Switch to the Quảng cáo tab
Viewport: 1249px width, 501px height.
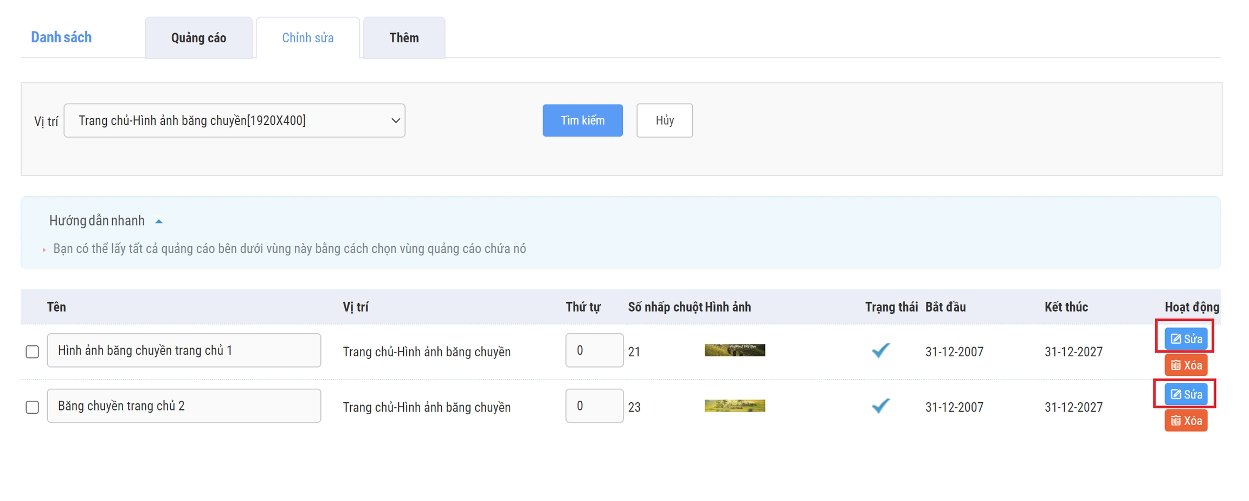pyautogui.click(x=198, y=38)
